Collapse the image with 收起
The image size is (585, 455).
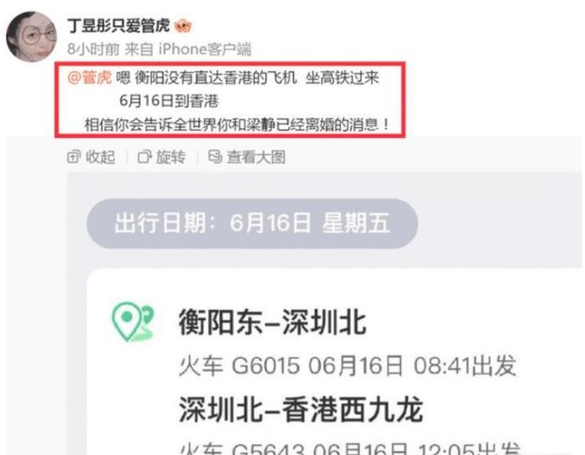[x=91, y=157]
